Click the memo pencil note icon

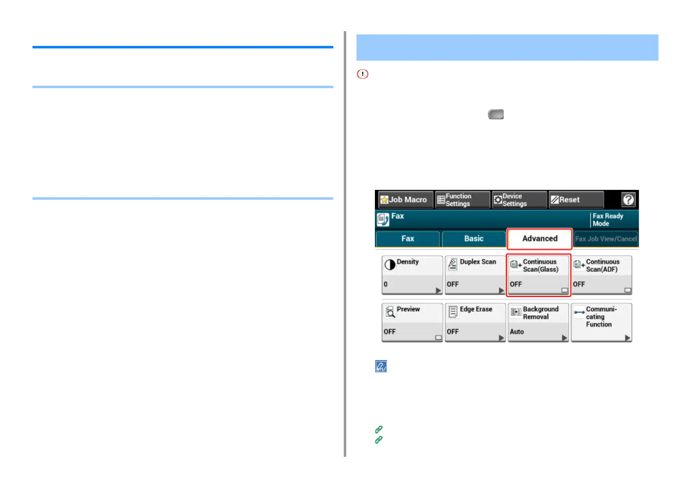(x=381, y=366)
